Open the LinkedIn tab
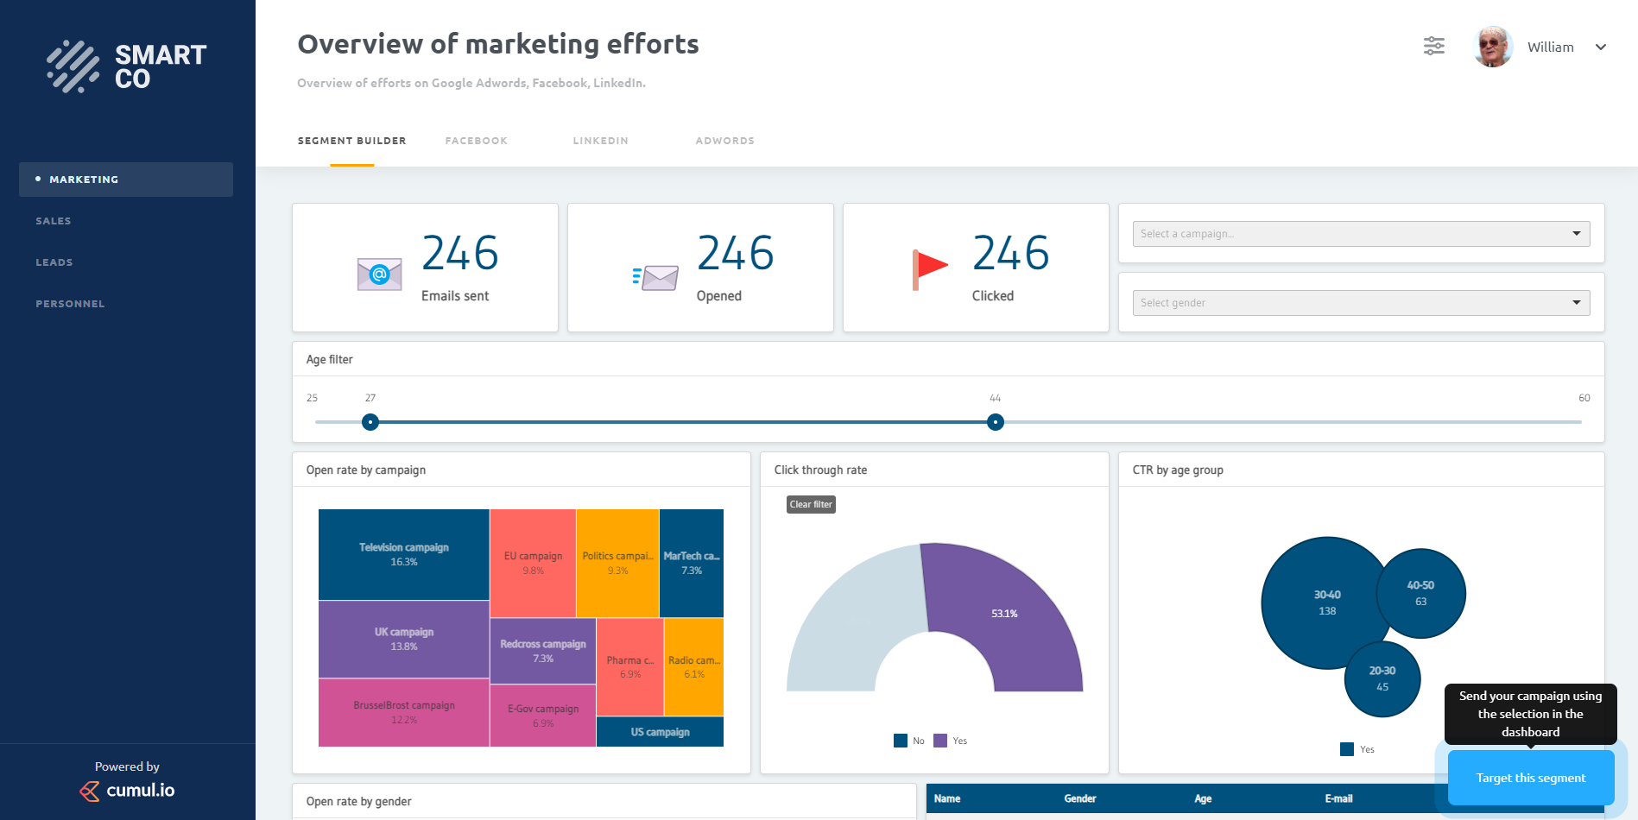 coord(600,140)
